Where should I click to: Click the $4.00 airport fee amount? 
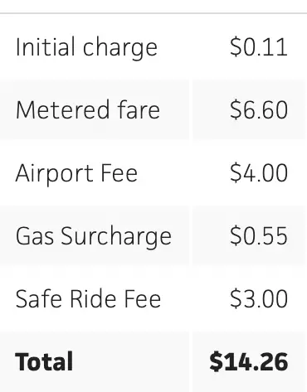pos(259,173)
